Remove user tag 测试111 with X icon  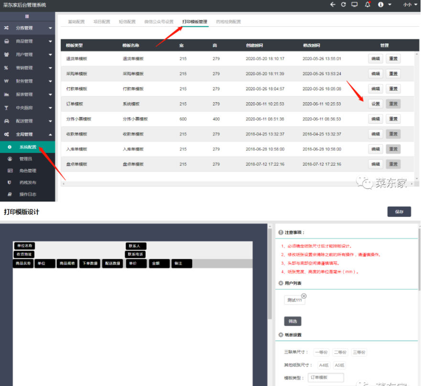(x=303, y=296)
